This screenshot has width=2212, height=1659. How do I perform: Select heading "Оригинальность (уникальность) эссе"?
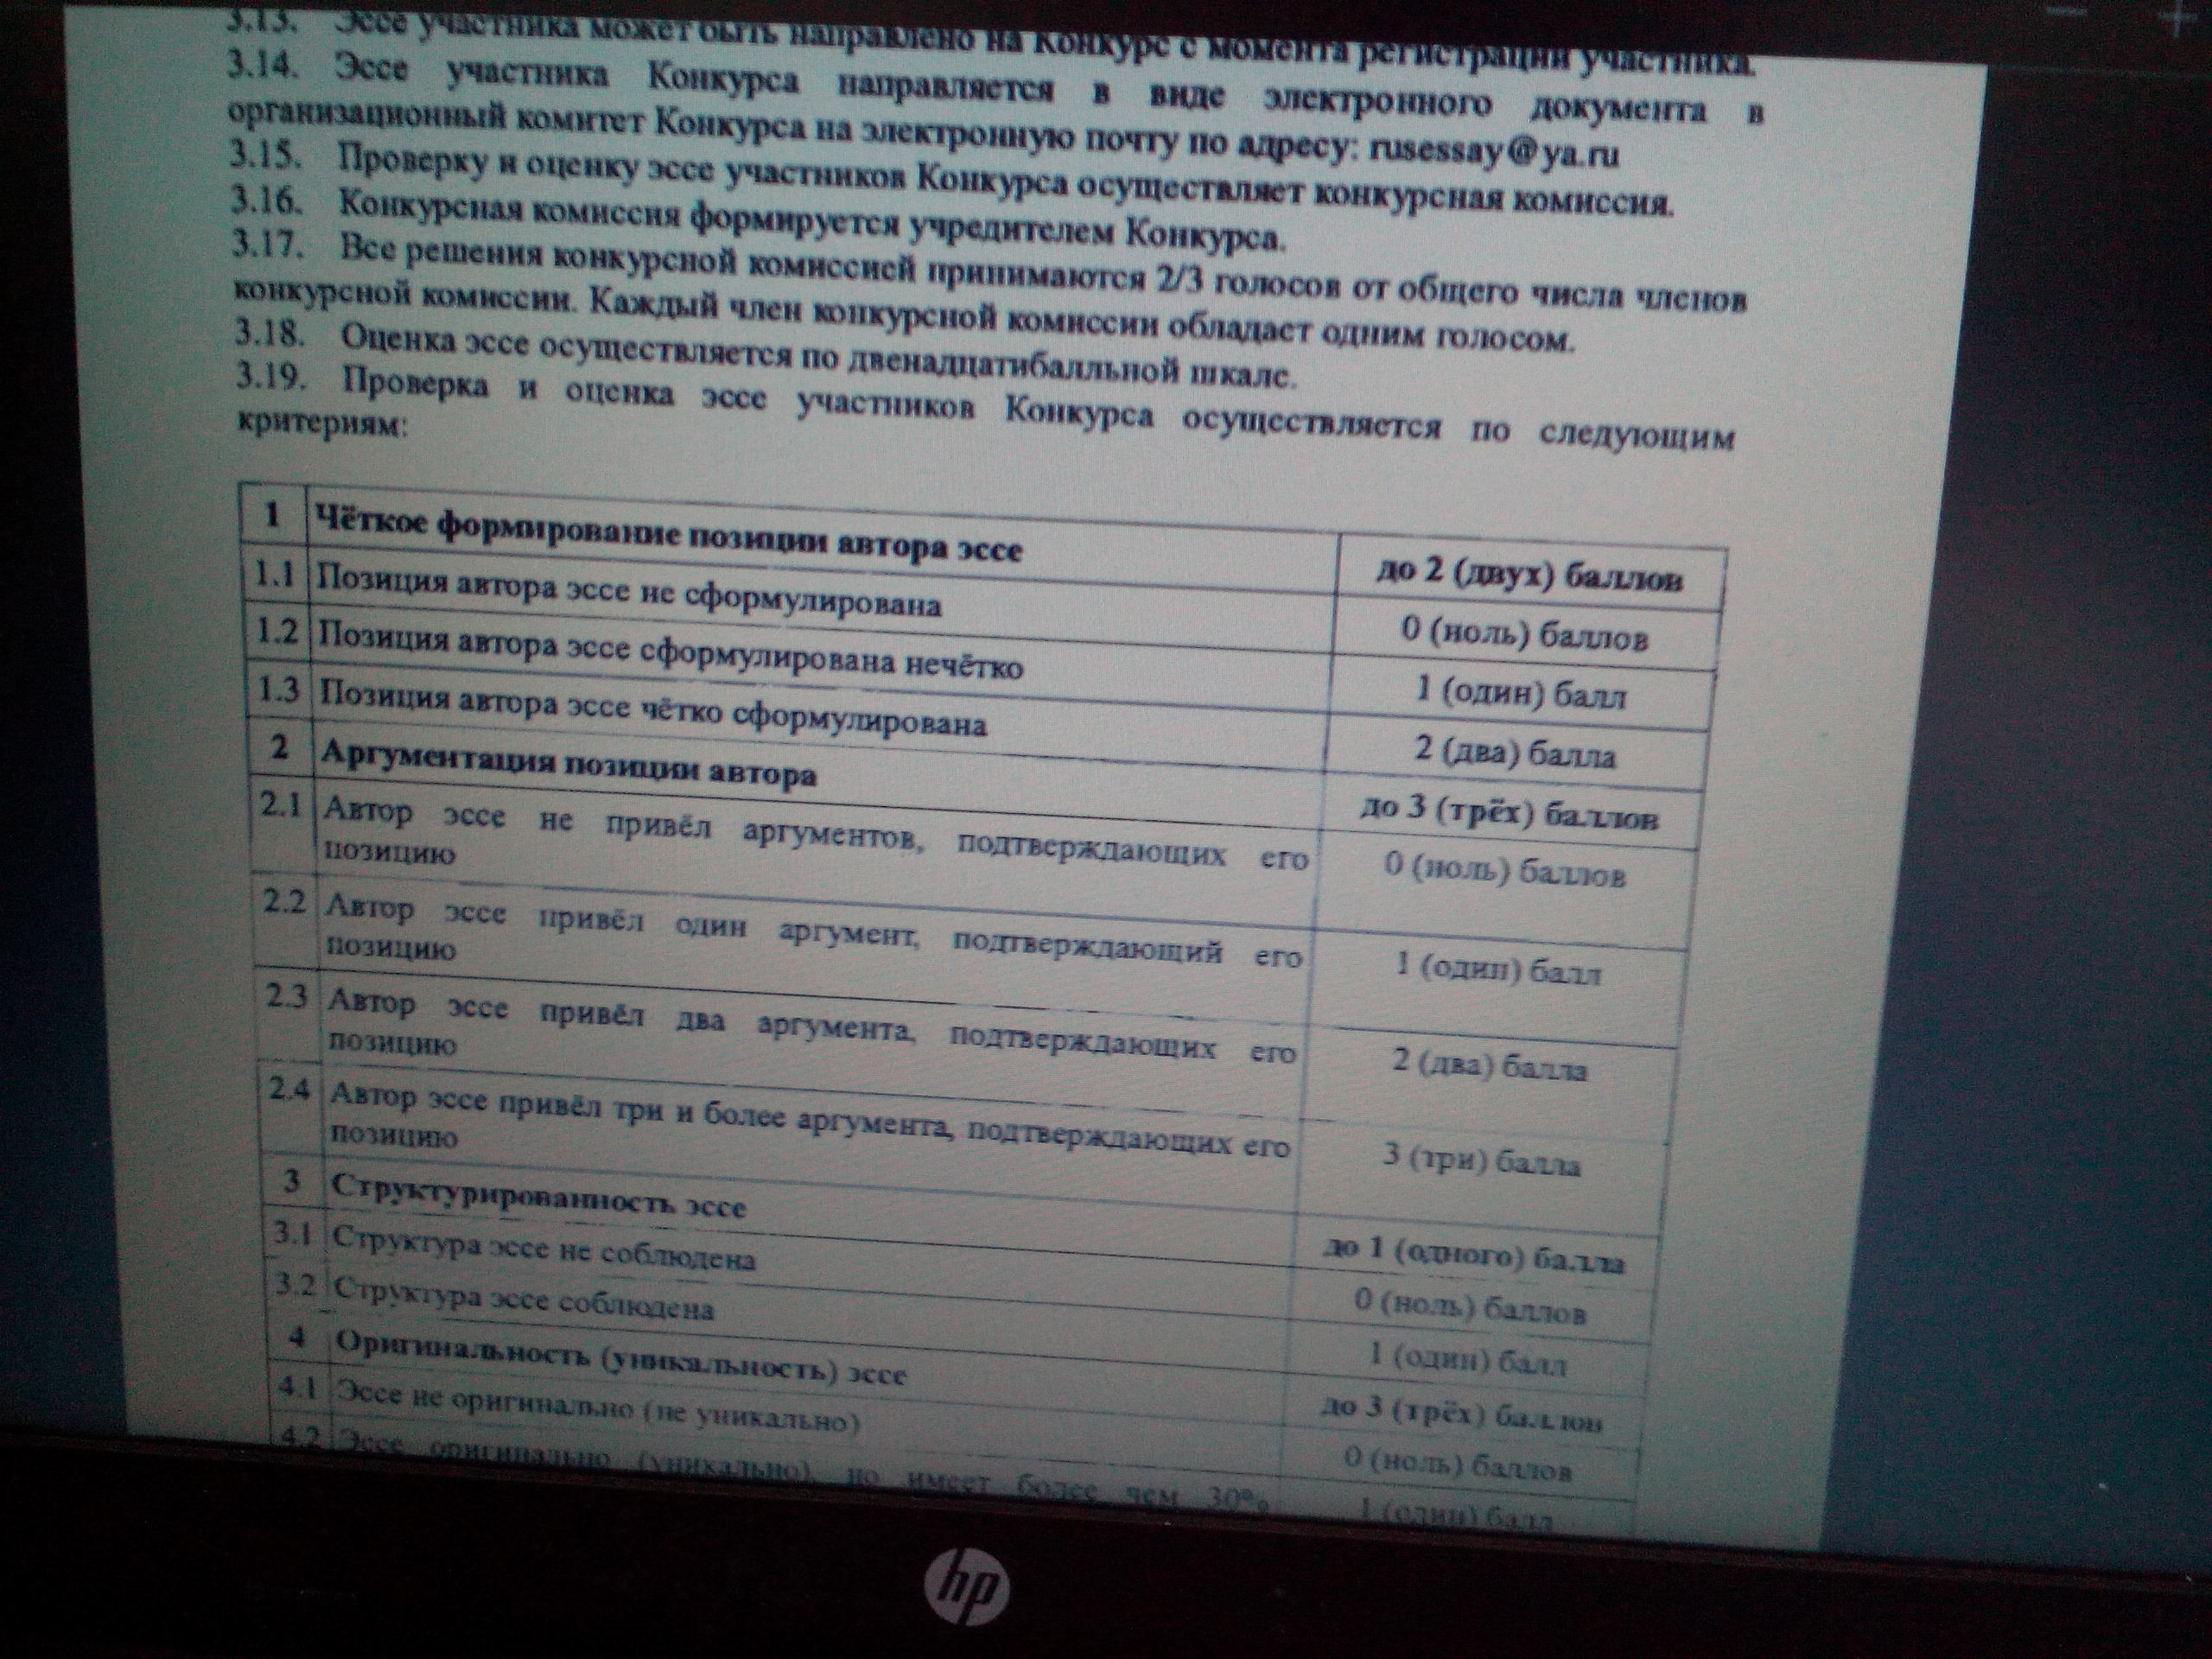coord(621,1357)
